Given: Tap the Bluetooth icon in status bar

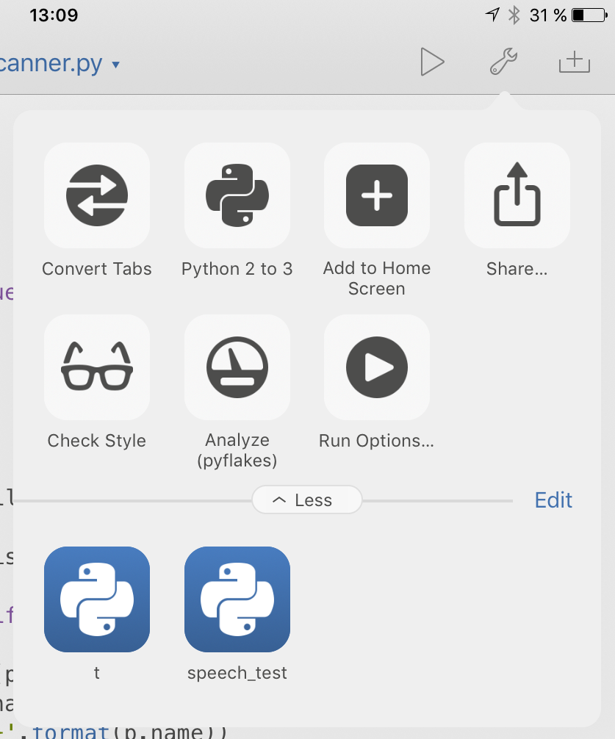Looking at the screenshot, I should point(514,15).
